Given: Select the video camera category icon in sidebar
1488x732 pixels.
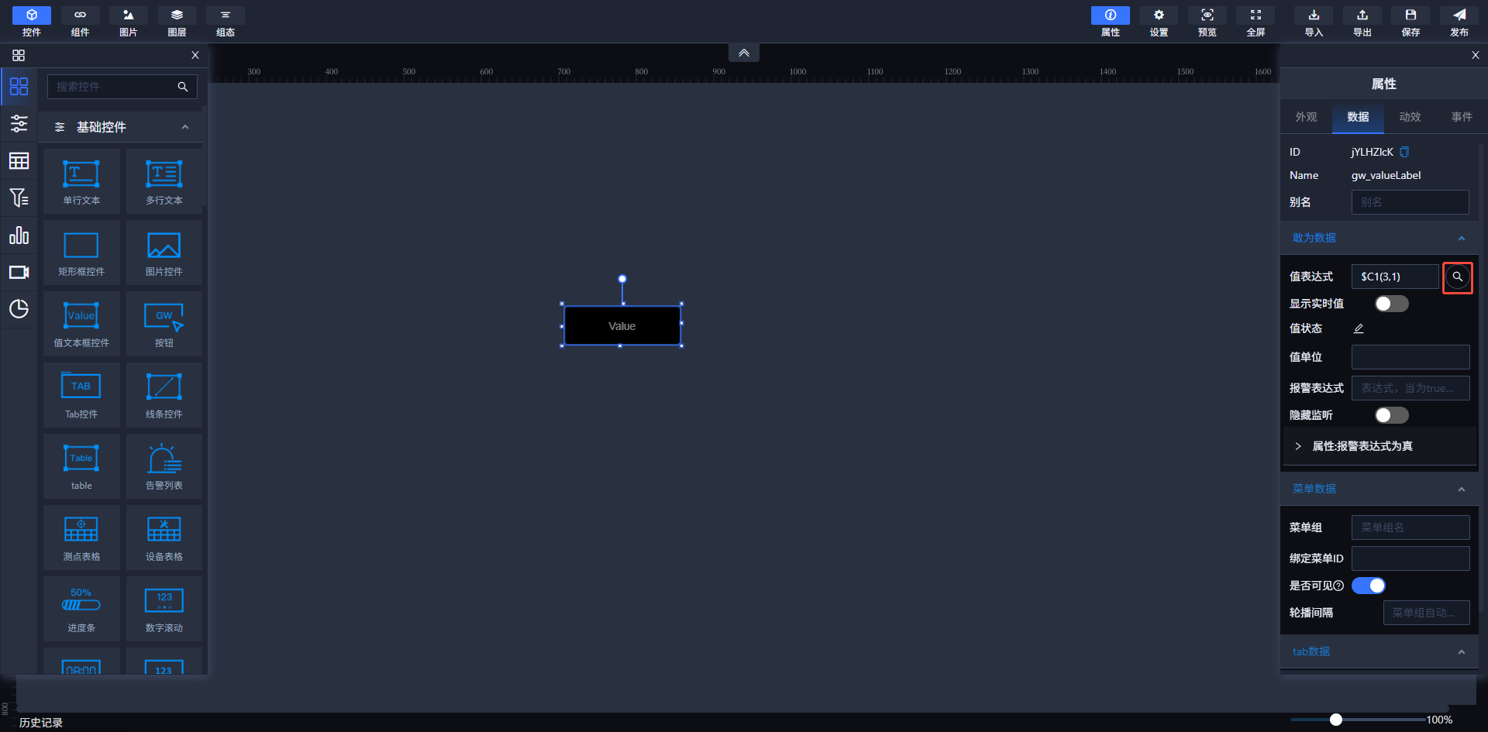Looking at the screenshot, I should (19, 272).
